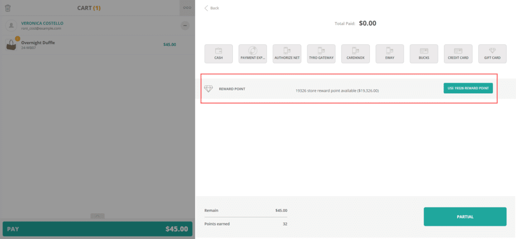Click Use 19326 Reward Point button

click(x=468, y=88)
